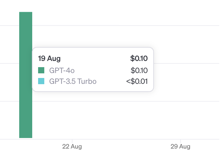This screenshot has width=223, height=164.
Task: Click the gridline right of the tooltip
Action: point(186,63)
